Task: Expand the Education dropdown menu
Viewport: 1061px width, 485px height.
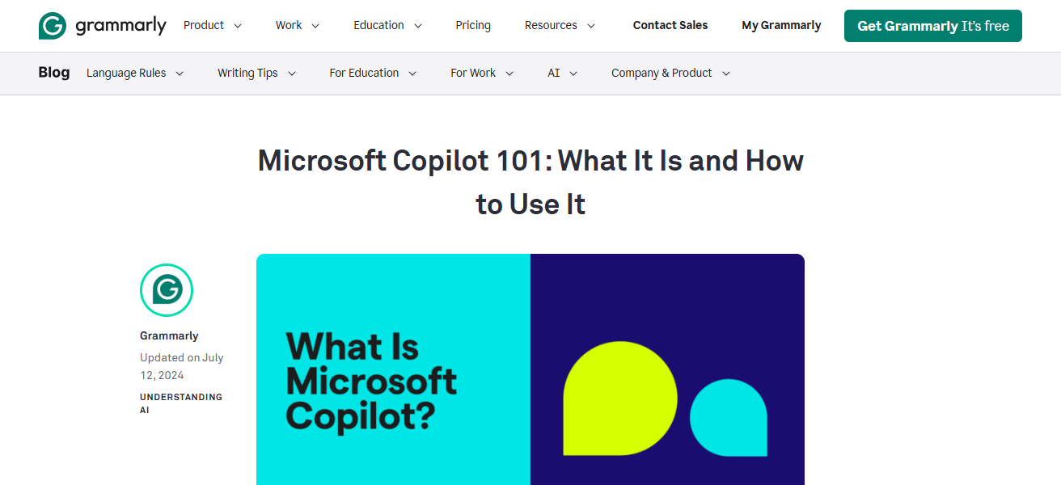Action: 388,26
